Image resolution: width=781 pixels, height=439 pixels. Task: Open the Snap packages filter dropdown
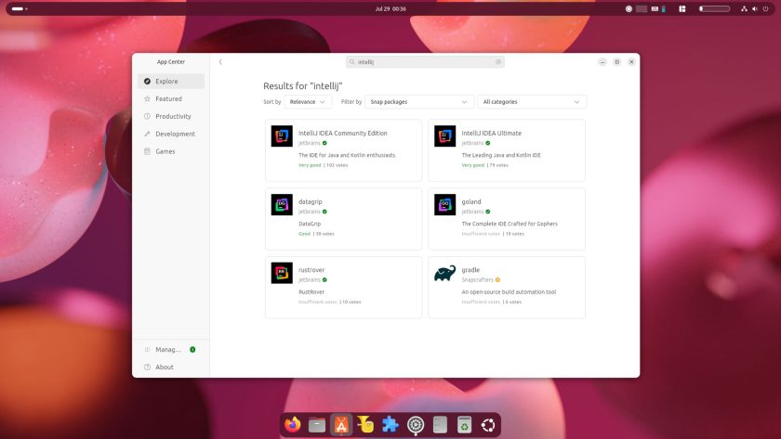pos(419,101)
